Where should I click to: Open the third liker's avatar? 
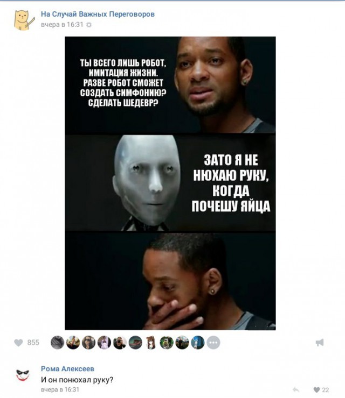[x=88, y=343]
